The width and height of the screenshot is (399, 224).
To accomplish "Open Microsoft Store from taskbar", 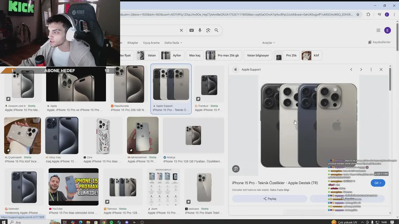I will point(96,222).
